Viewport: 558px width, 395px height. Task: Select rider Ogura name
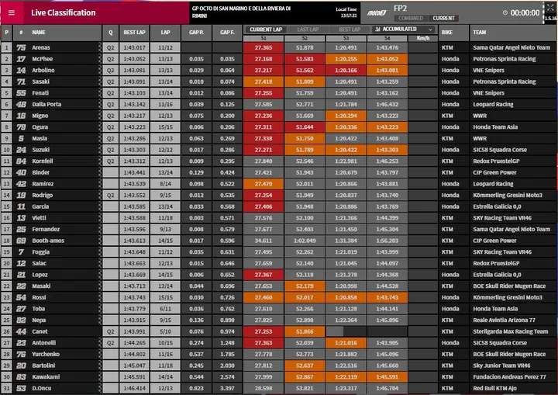(40, 127)
